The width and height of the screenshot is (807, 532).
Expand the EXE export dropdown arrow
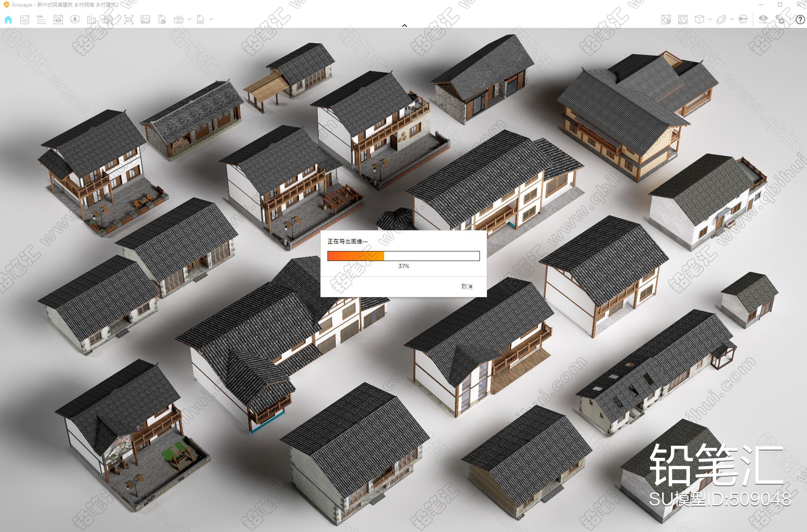(x=211, y=20)
